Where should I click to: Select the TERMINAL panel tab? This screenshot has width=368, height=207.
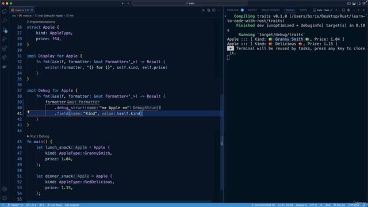pyautogui.click(x=289, y=10)
